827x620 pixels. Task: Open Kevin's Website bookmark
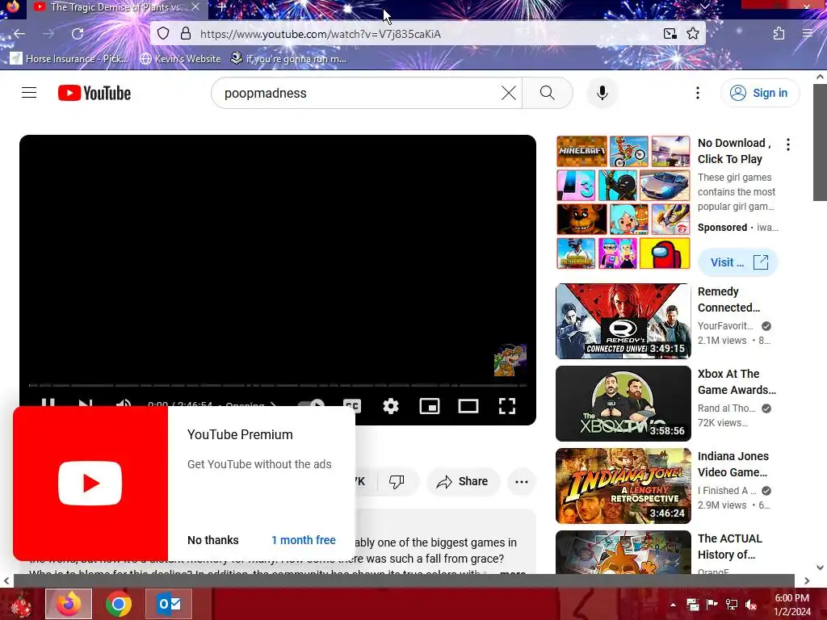tap(180, 58)
